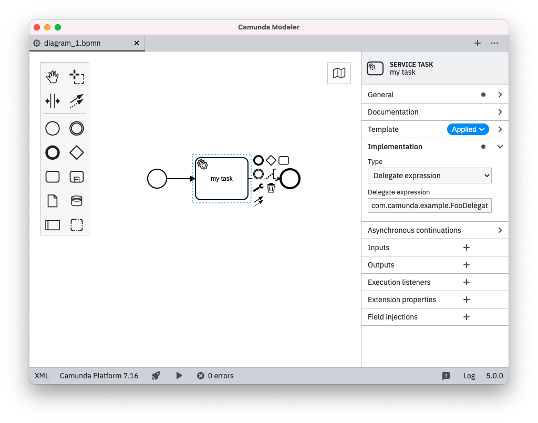This screenshot has height=423, width=538.
Task: Select the Gateway diamond shape in palette
Action: point(77,153)
